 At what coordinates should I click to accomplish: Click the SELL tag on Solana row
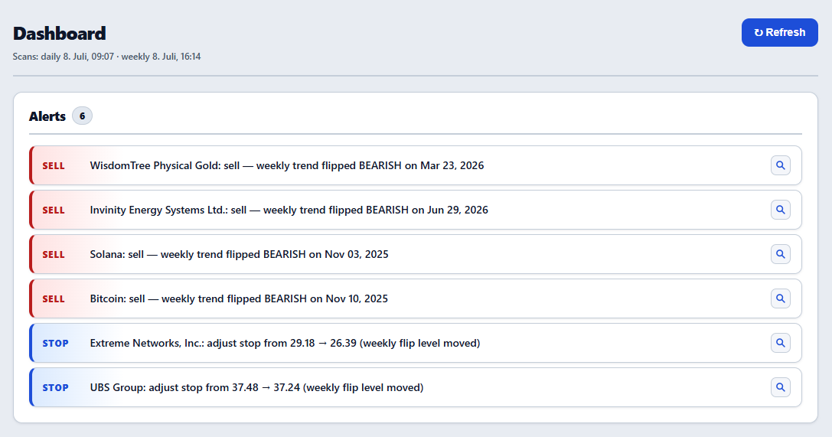54,255
